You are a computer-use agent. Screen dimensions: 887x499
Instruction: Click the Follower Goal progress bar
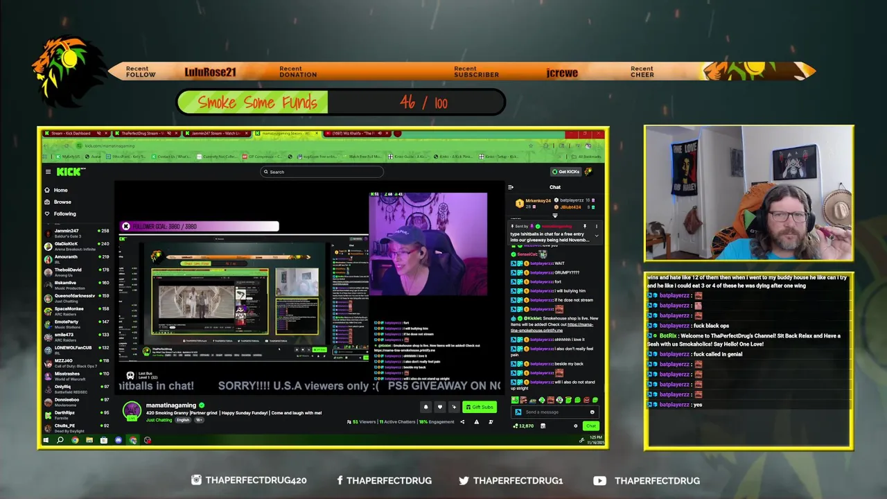click(x=200, y=226)
